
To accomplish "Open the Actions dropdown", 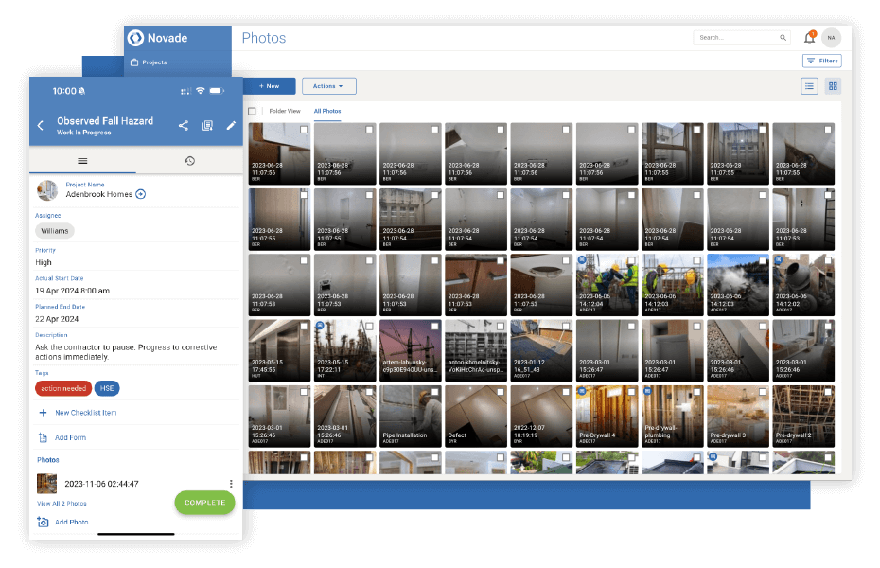I will click(x=328, y=85).
